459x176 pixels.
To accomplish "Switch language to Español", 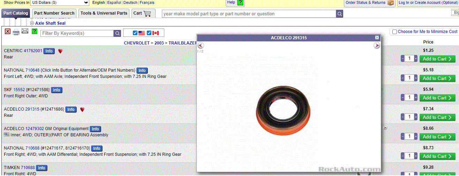I will (x=114, y=2).
